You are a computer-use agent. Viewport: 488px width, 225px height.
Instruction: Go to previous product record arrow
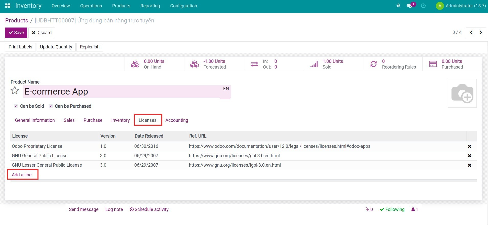tap(471, 33)
